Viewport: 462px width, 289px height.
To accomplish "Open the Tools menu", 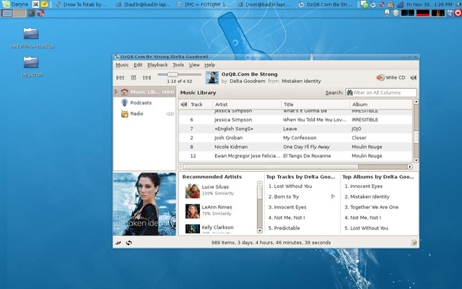I will pyautogui.click(x=178, y=65).
